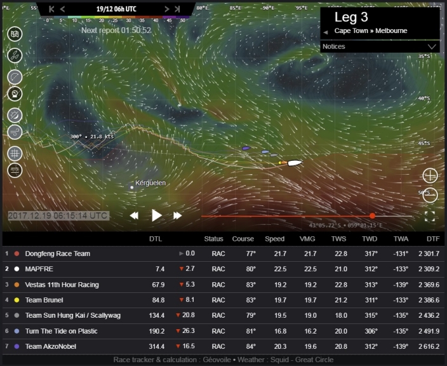Click Team AkzoNobel's DTL value 314.4

[156, 346]
